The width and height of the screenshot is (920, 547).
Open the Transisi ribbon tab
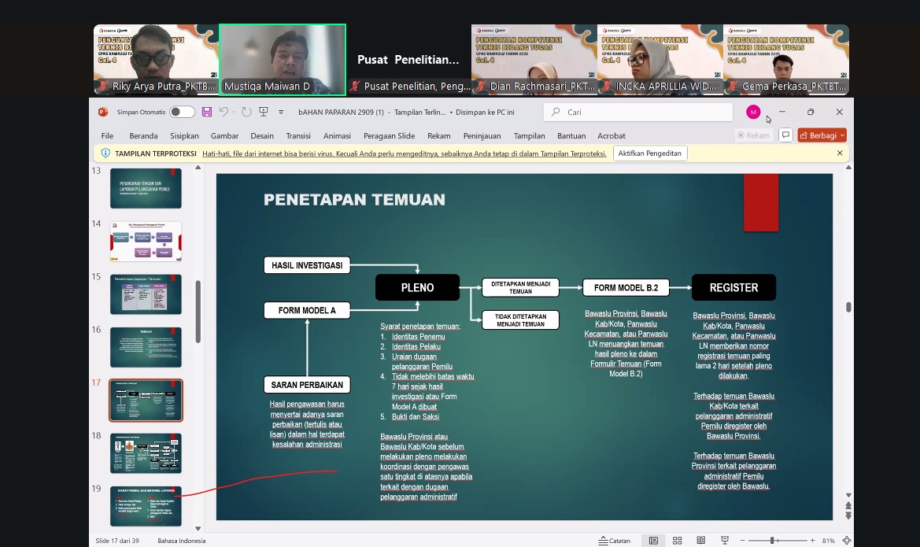click(x=298, y=135)
